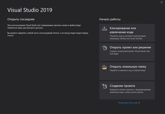Click the open local folder icon
This screenshot has width=165, height=114.
point(105,67)
